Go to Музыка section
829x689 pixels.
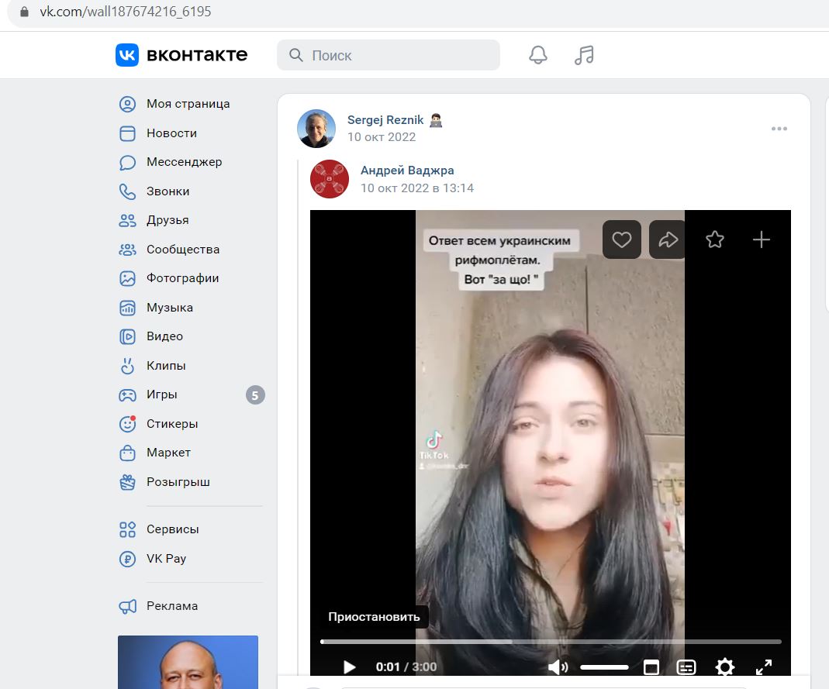coord(170,308)
